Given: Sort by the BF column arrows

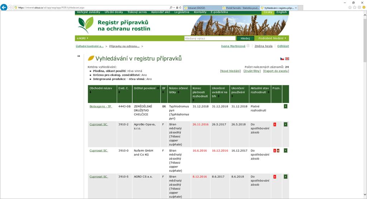Looking at the screenshot, I should pyautogui.click(x=163, y=92).
